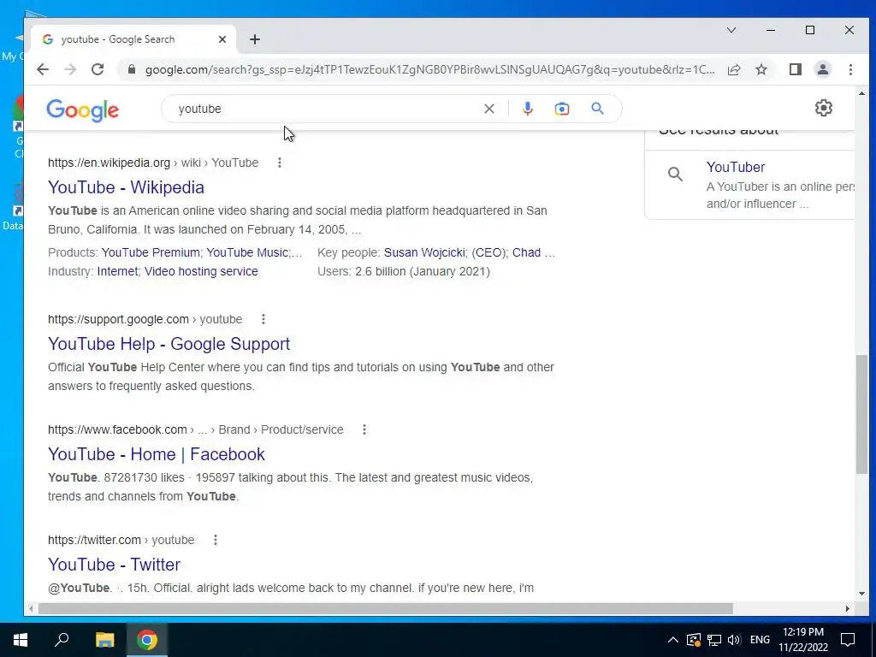Click scroll down arrow of page
Image resolution: width=876 pixels, height=657 pixels.
click(x=861, y=594)
